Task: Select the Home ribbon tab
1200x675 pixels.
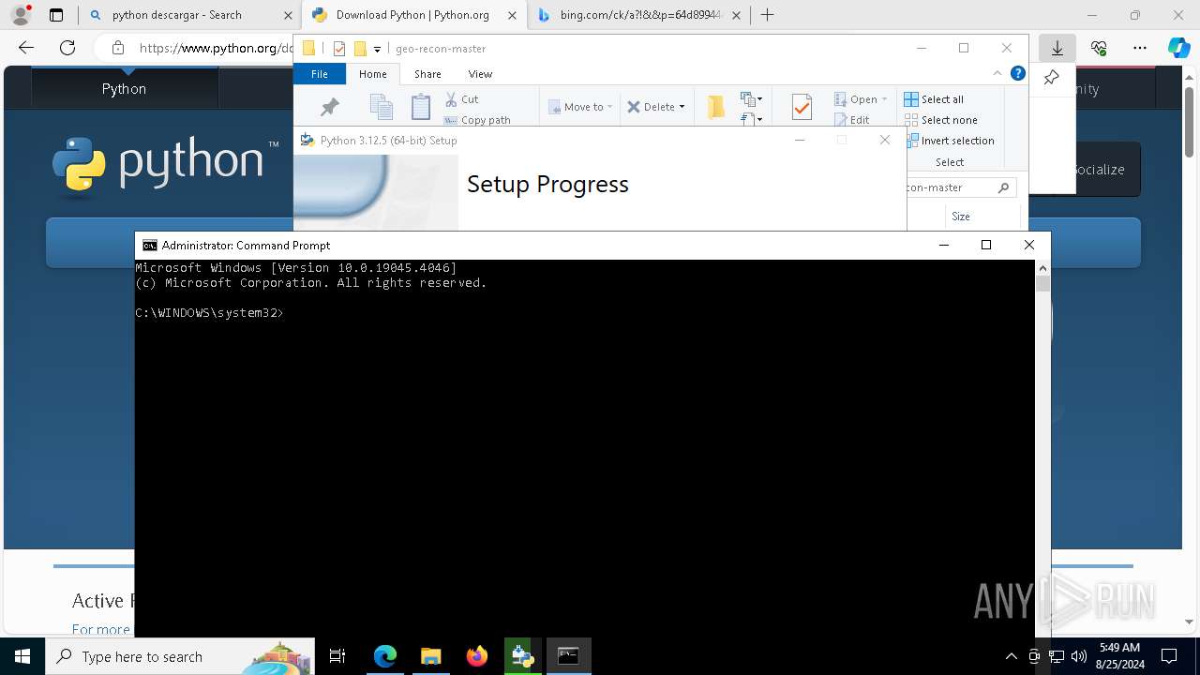Action: (373, 73)
